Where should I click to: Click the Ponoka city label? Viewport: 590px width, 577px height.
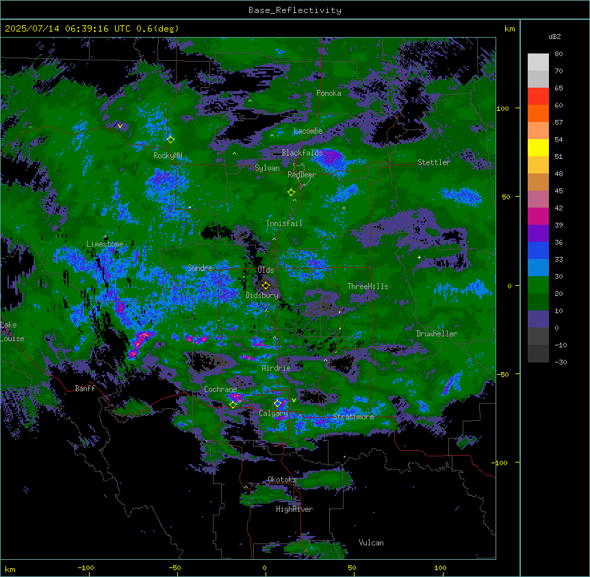click(x=329, y=93)
